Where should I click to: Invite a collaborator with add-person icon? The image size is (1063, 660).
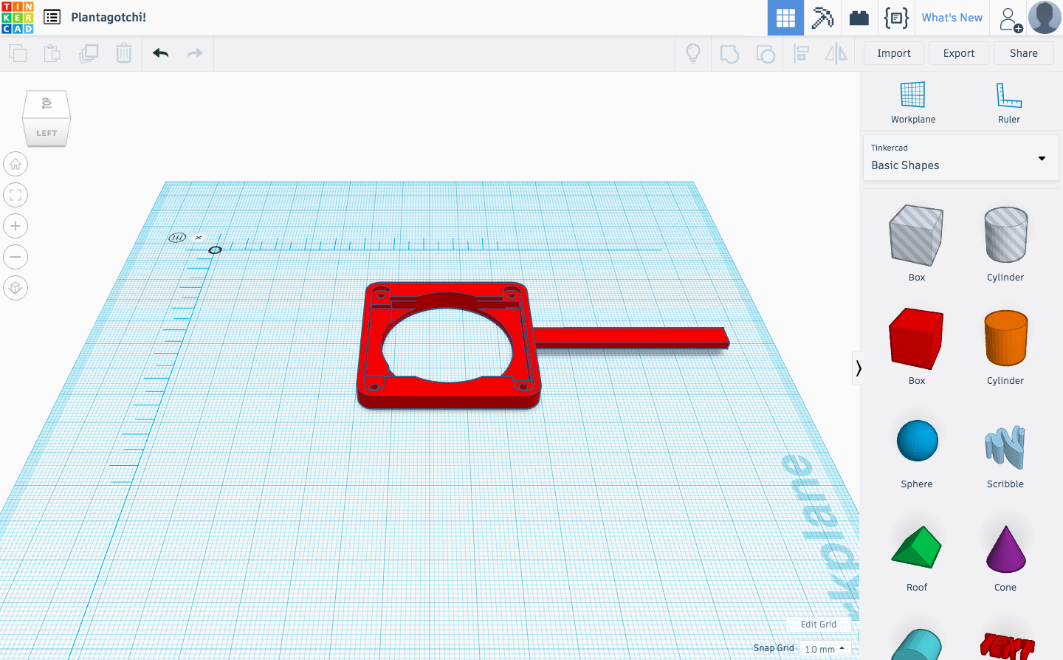1011,18
